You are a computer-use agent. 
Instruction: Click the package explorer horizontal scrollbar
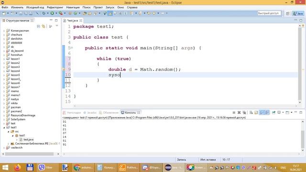29,154
